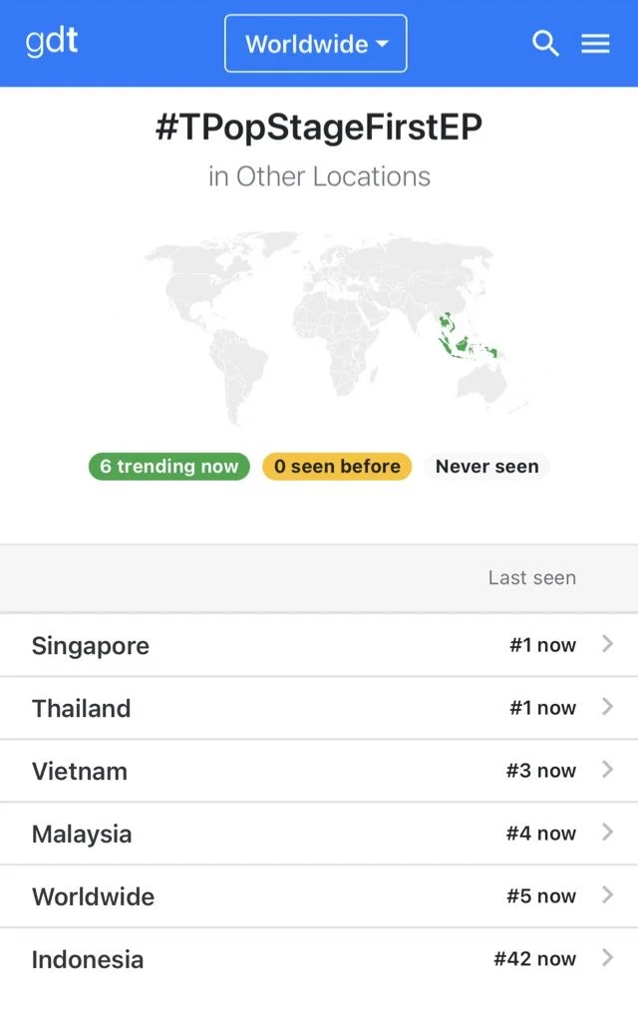Click the Indonesia row chevron arrow

pyautogui.click(x=607, y=959)
